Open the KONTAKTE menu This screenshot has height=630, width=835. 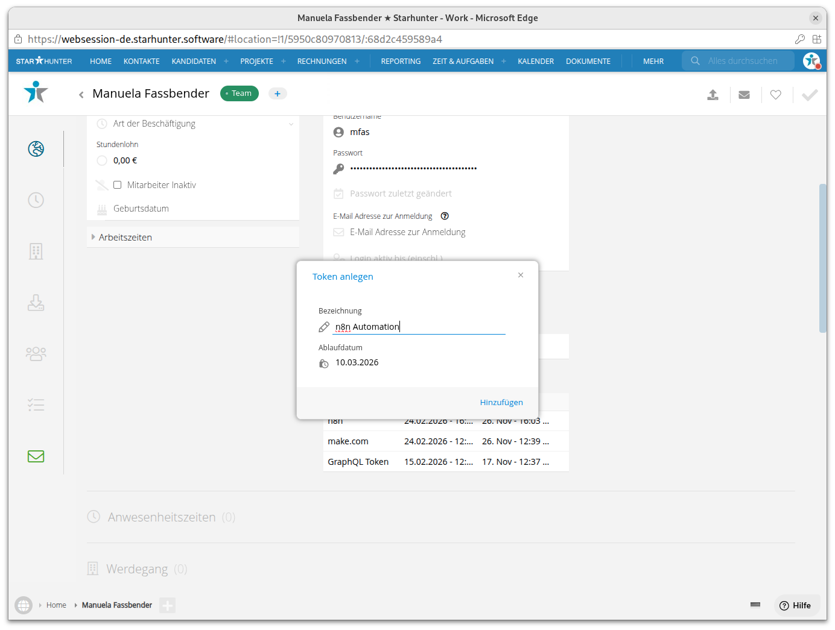point(142,61)
